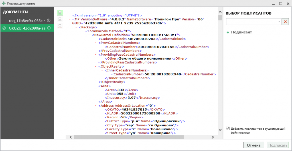Close the Подпись документов window

tap(288, 3)
